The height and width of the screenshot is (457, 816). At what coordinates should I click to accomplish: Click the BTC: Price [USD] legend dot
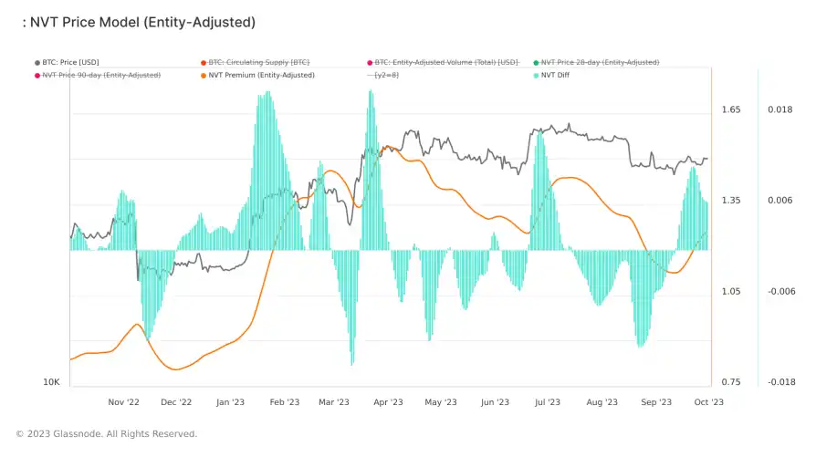[37, 62]
